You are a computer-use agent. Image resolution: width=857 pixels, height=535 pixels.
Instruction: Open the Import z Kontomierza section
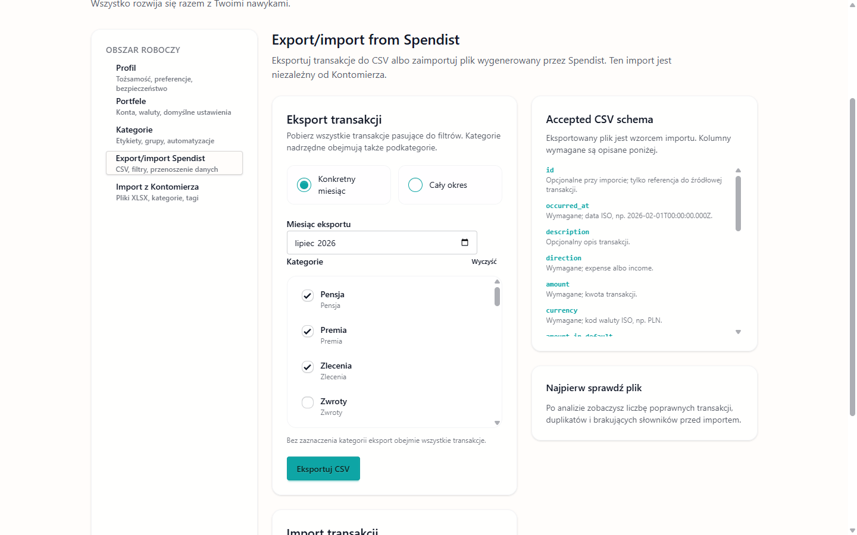point(174,191)
